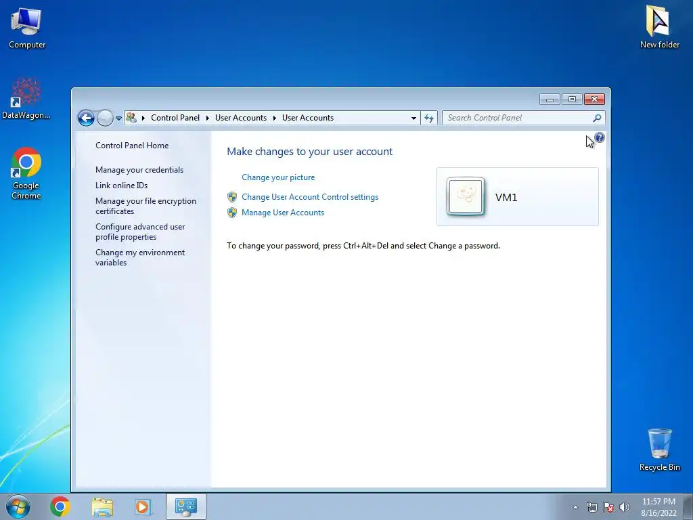Viewport: 693px width, 520px height.
Task: Expand the arrow between the two User Accounts breadcrumbs
Action: point(275,118)
